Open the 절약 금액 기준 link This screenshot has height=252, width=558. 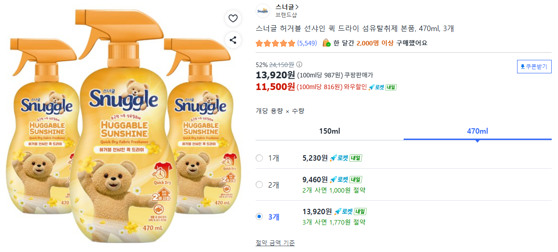tap(275, 243)
